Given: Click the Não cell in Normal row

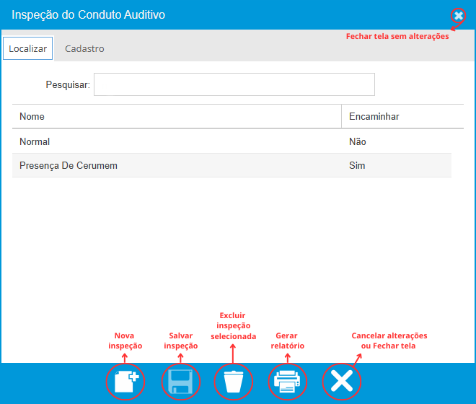Looking at the screenshot, I should (357, 142).
